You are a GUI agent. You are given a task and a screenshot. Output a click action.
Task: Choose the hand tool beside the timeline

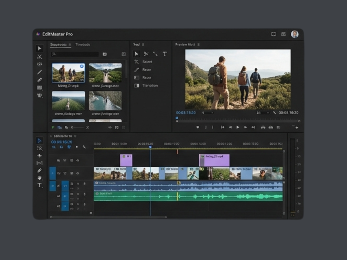point(40,178)
